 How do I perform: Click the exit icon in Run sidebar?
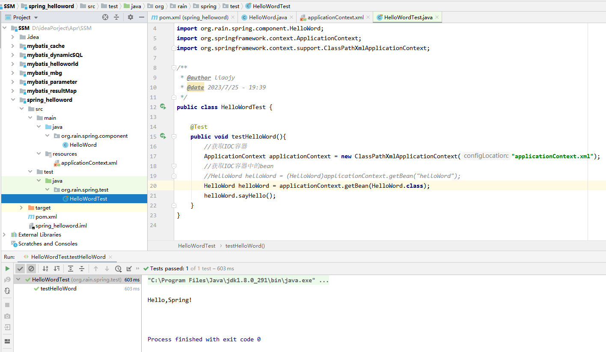click(7, 327)
